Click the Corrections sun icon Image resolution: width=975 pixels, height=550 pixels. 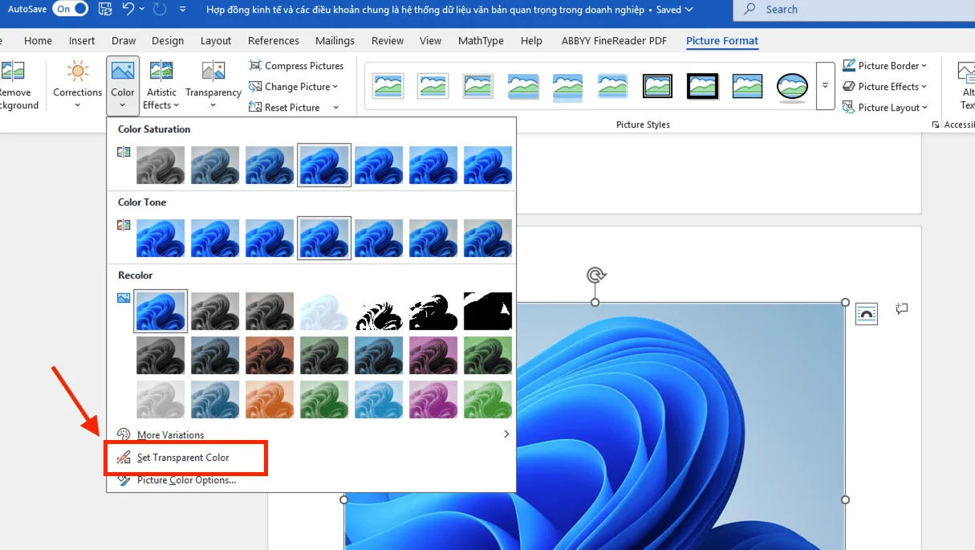(78, 71)
